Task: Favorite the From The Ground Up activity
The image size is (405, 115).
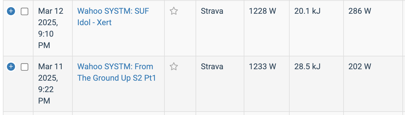Action: click(x=173, y=67)
